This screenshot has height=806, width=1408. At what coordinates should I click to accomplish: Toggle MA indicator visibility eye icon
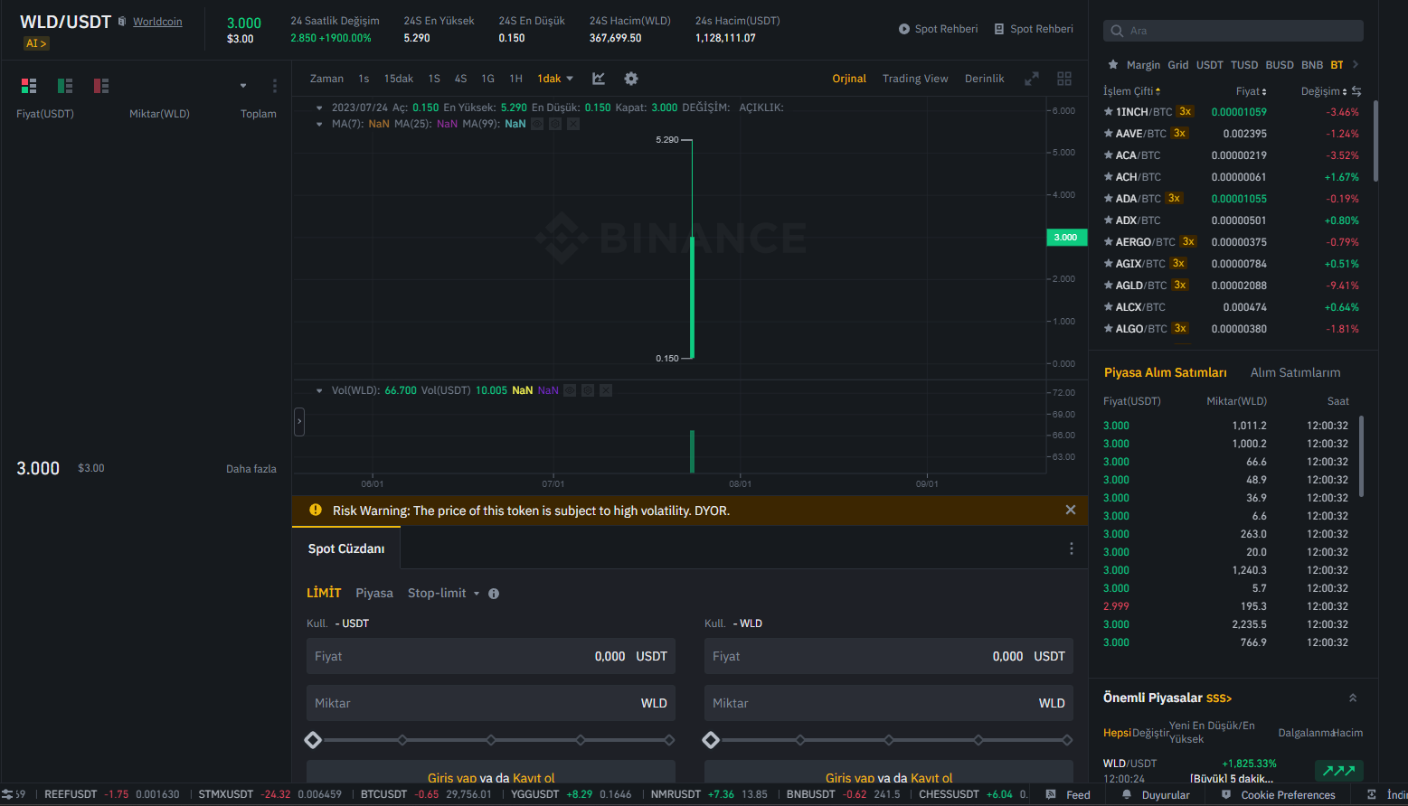[x=537, y=124]
